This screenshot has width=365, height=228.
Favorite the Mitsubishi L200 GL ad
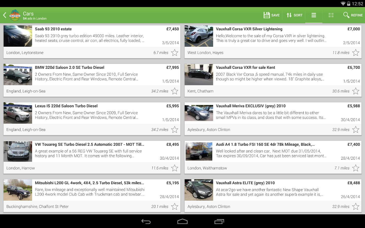point(175,207)
